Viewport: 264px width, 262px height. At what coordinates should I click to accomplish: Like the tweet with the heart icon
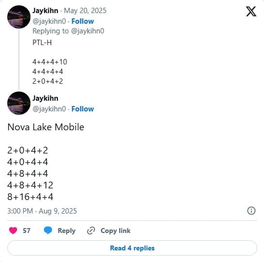click(x=13, y=231)
